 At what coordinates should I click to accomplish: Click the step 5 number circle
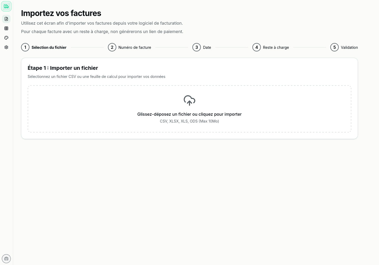pos(335,47)
